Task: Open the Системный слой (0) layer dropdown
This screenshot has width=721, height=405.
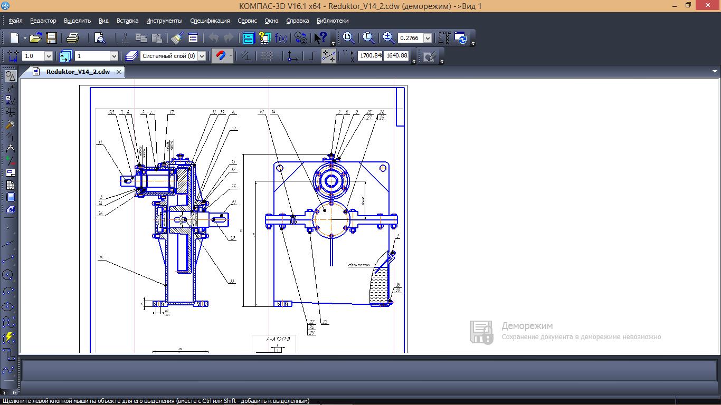Action: [202, 56]
